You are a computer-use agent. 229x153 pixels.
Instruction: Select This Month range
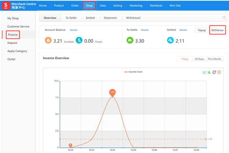click(215, 59)
